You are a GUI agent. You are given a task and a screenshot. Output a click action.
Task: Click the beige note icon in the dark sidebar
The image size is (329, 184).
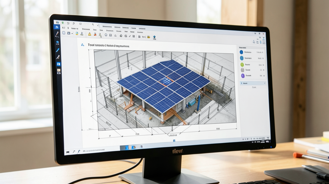pyautogui.click(x=59, y=70)
